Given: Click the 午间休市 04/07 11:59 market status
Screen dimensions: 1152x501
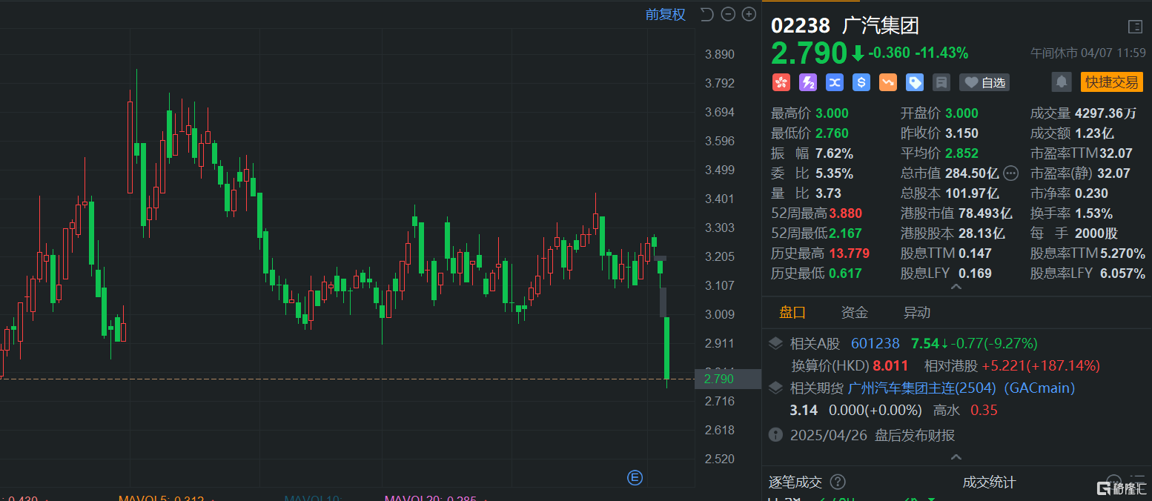Looking at the screenshot, I should (1087, 53).
